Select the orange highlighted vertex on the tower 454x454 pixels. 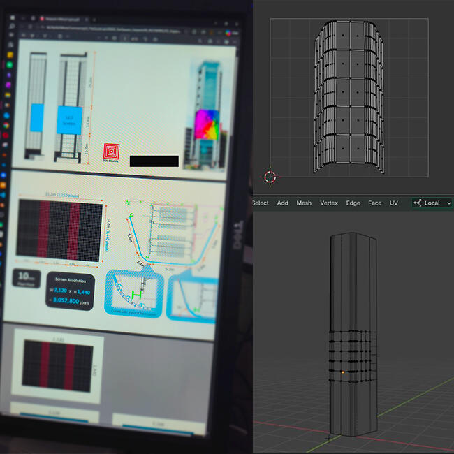(x=343, y=373)
